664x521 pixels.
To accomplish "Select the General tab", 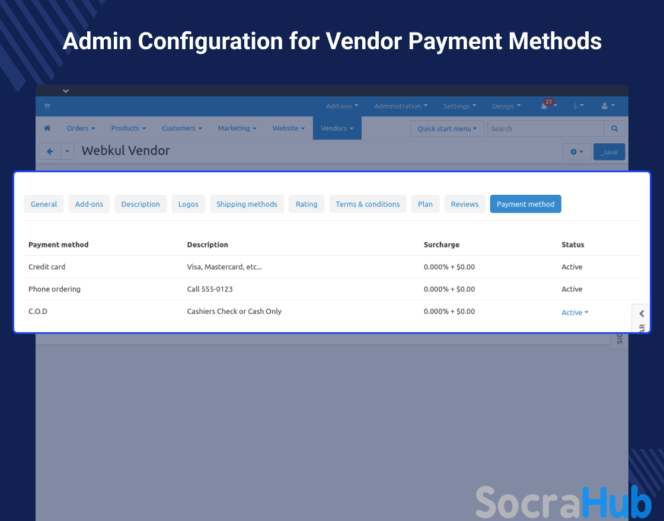I will pos(44,204).
